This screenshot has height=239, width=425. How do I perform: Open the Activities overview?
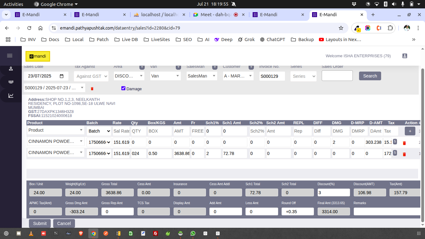[x=13, y=4]
